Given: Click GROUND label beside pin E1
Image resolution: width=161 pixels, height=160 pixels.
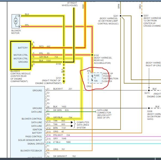Looking at the screenshot, I should click(x=37, y=90).
